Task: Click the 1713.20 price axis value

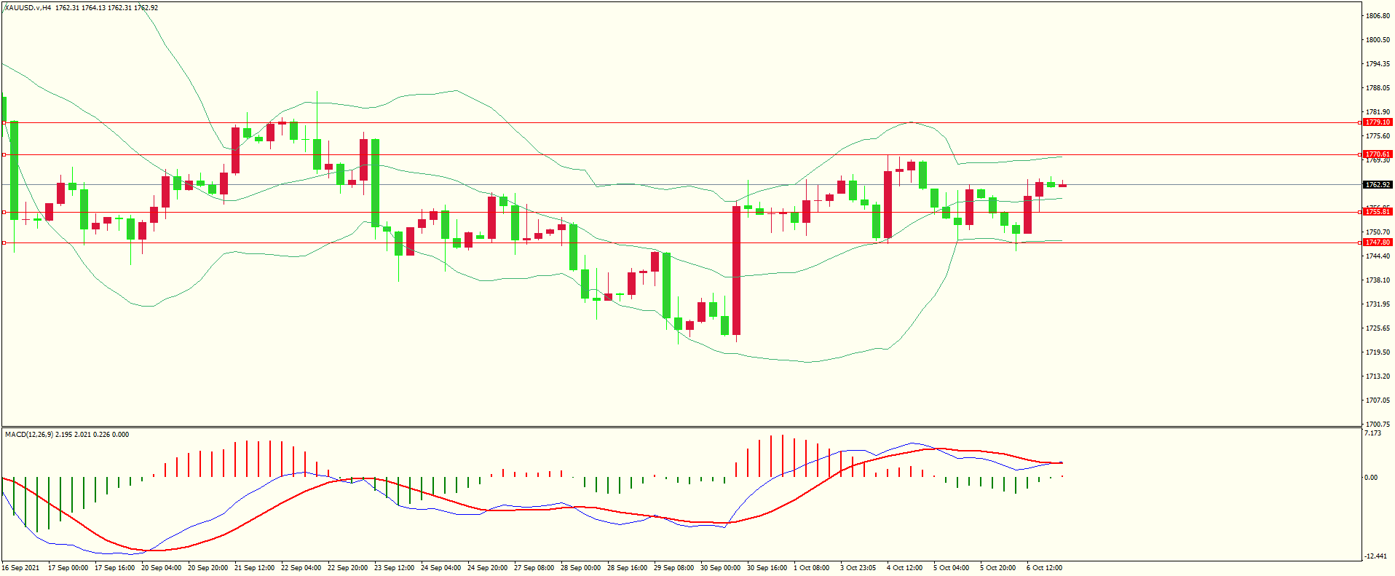Action: [1378, 376]
